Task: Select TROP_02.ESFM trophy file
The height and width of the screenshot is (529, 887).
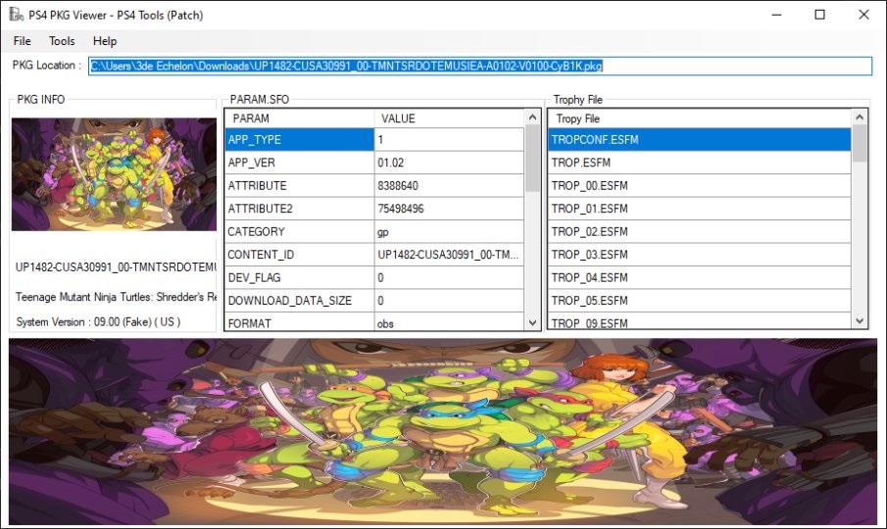Action: (x=699, y=232)
